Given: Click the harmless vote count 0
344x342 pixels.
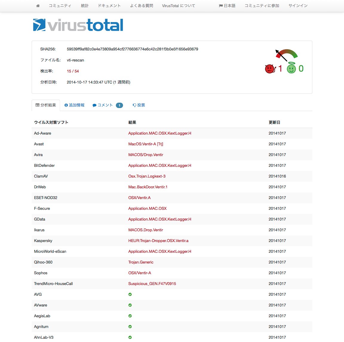Looking at the screenshot, I should [301, 69].
